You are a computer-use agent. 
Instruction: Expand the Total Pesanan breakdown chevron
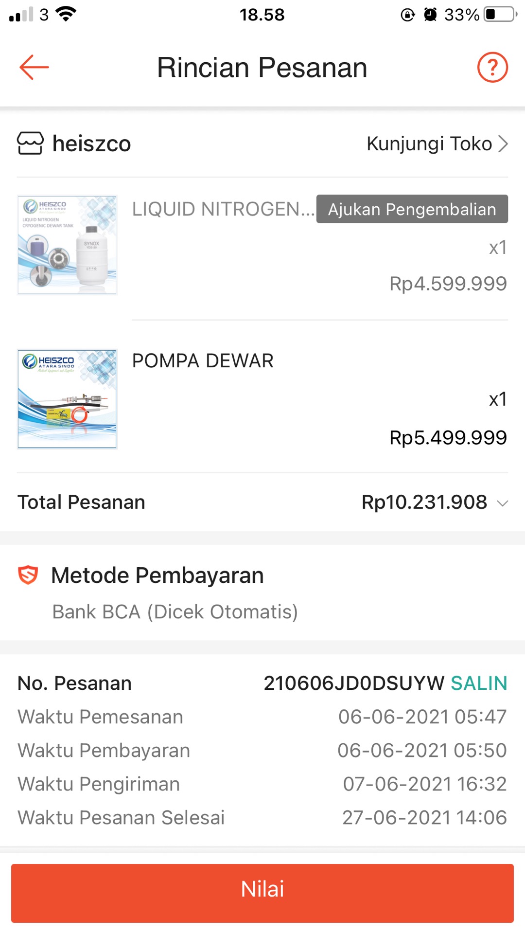tap(503, 503)
